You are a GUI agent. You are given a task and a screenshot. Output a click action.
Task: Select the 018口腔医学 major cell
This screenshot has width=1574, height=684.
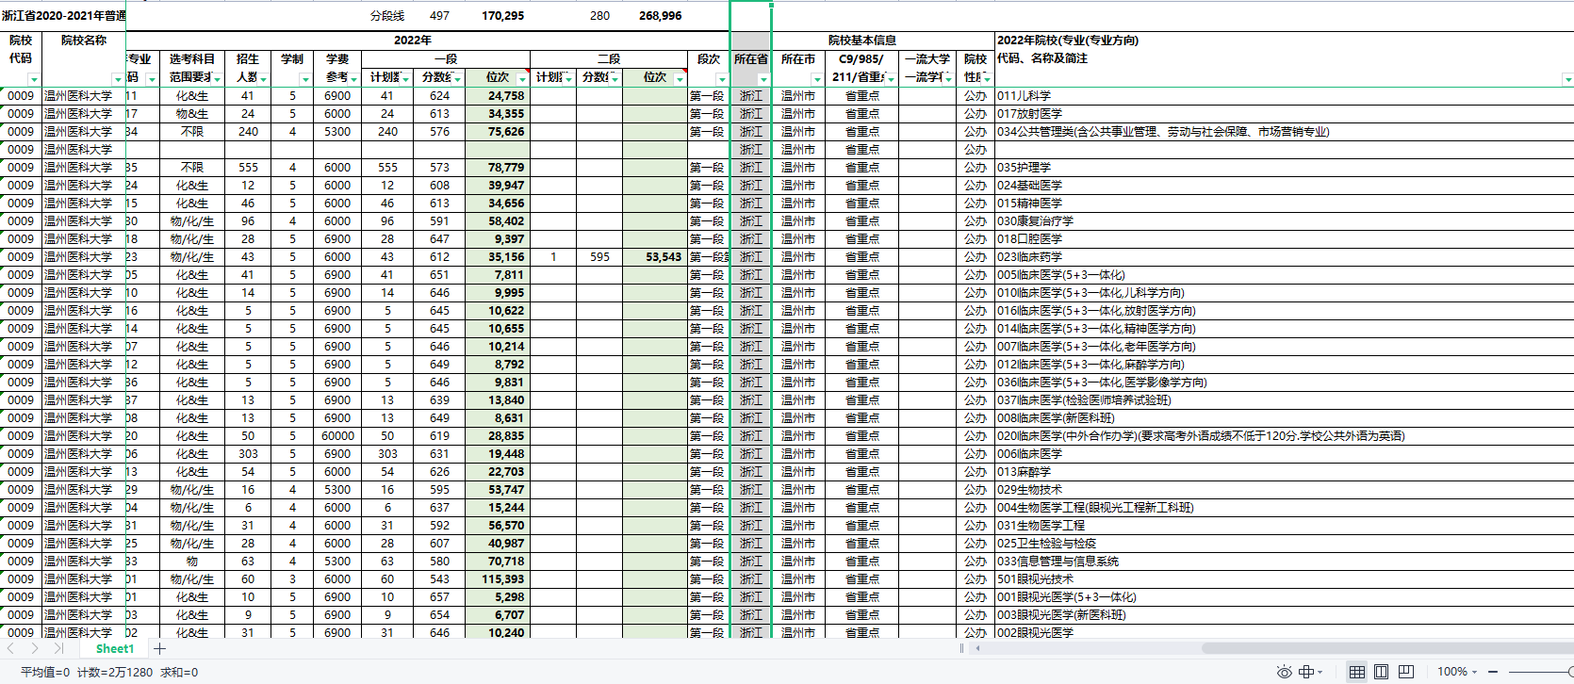click(x=1284, y=239)
